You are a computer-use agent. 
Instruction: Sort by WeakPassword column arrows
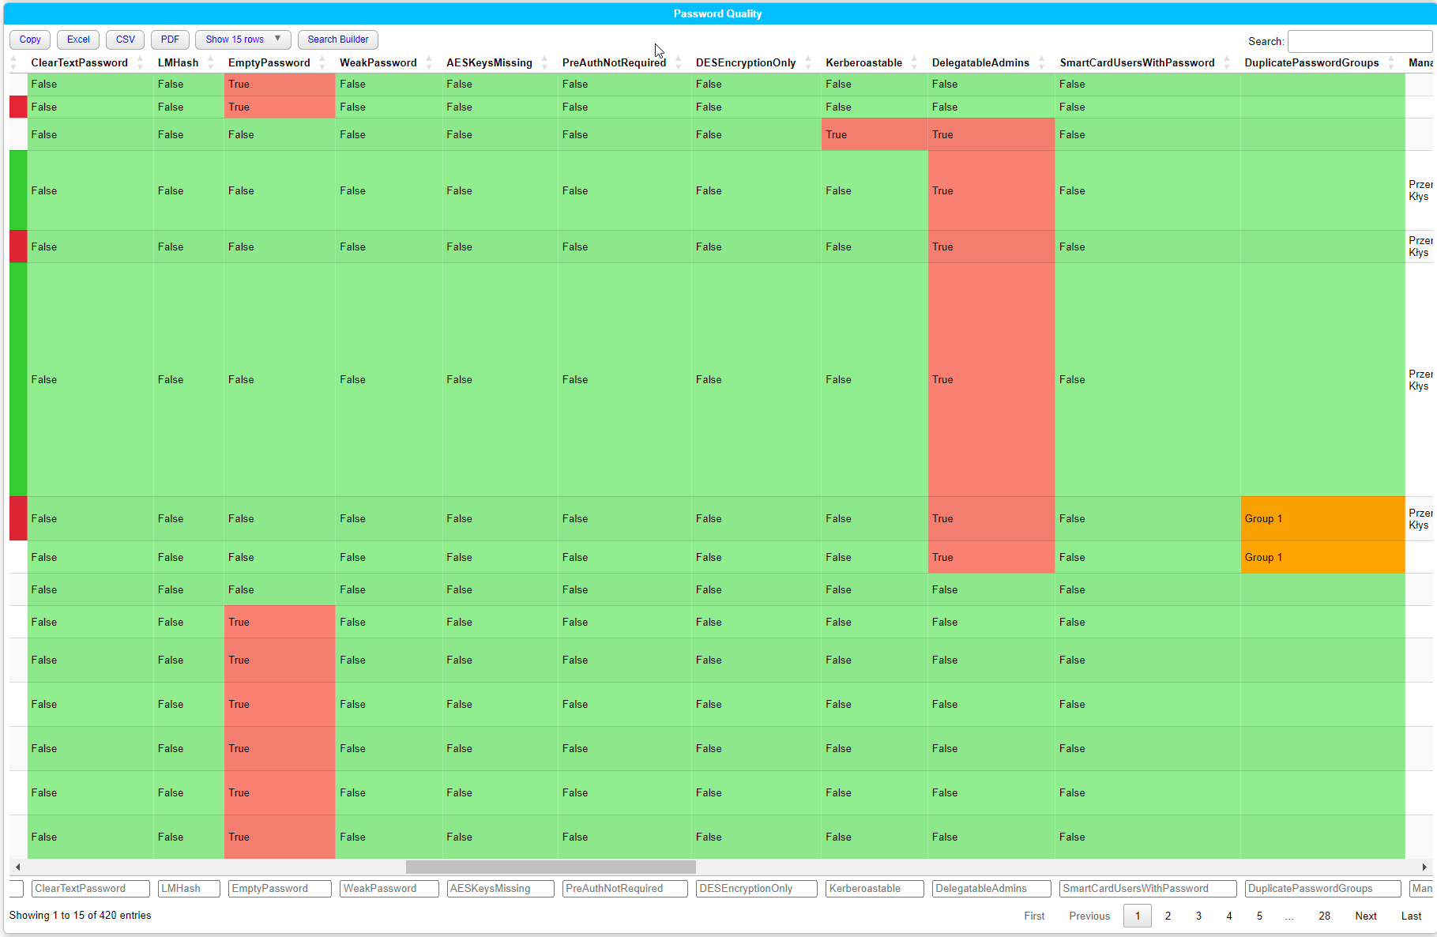pos(428,62)
